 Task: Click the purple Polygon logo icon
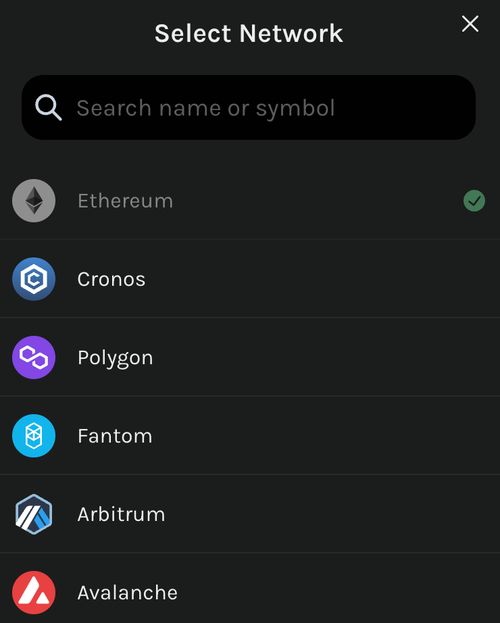(x=34, y=357)
